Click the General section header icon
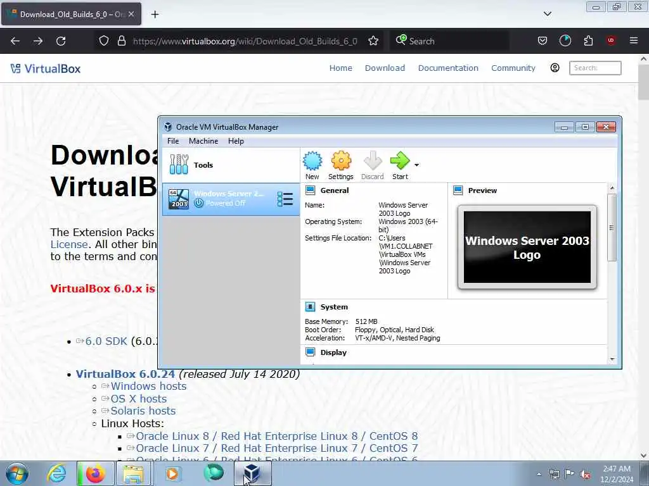The height and width of the screenshot is (486, 649). (310, 190)
